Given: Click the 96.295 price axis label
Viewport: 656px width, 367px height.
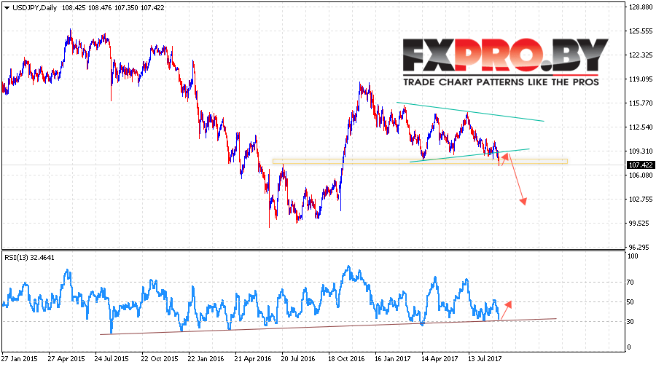Looking at the screenshot, I should click(638, 247).
